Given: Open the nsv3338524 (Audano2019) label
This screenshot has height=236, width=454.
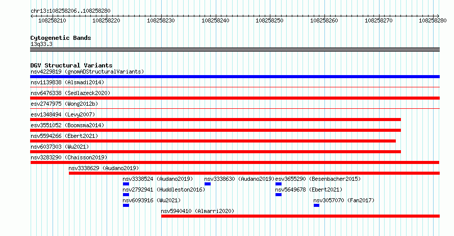Looking at the screenshot, I should pyautogui.click(x=158, y=179).
